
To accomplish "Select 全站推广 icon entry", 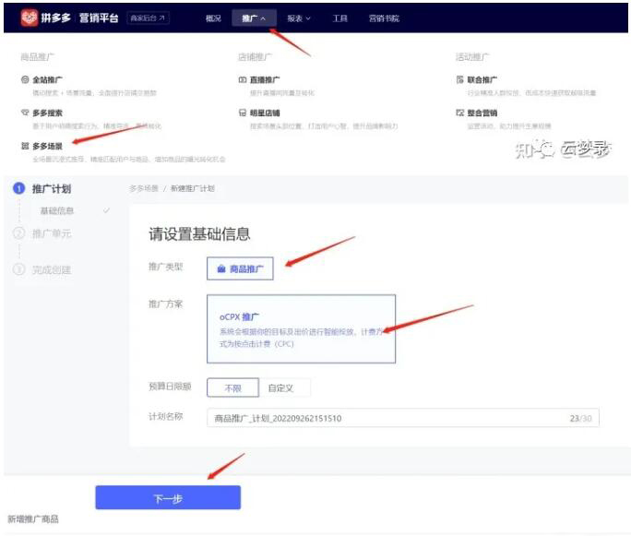I will 25,79.
